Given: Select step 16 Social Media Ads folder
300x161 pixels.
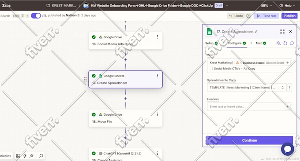Looking at the screenshot, I should point(125,40).
